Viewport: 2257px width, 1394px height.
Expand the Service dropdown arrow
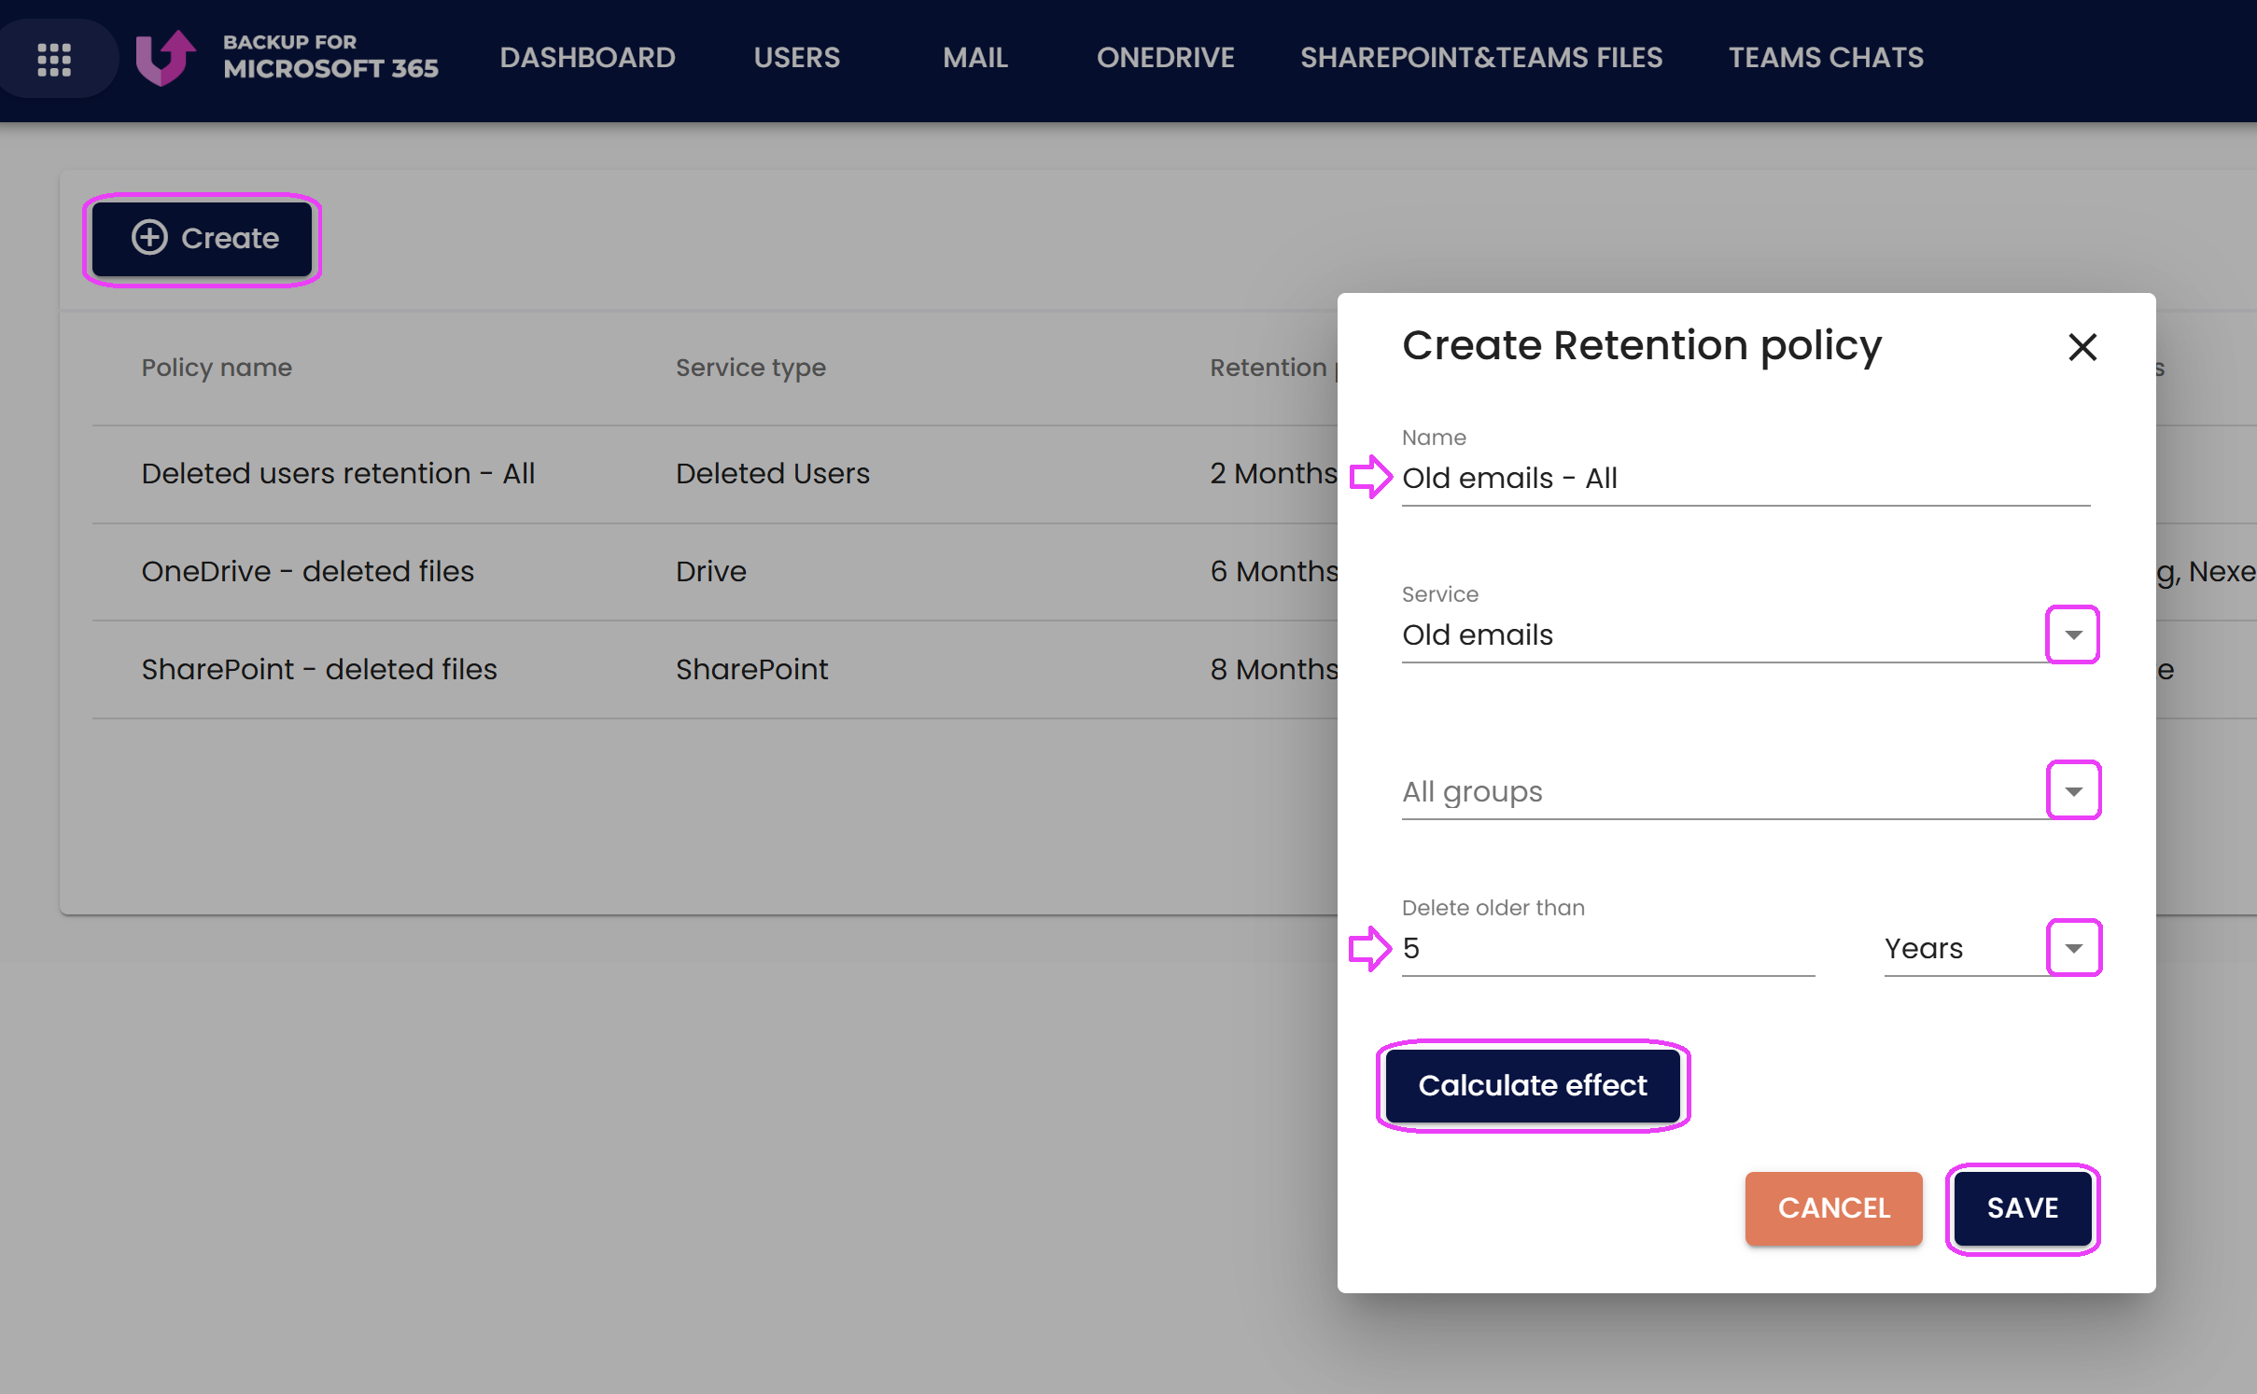click(x=2072, y=634)
